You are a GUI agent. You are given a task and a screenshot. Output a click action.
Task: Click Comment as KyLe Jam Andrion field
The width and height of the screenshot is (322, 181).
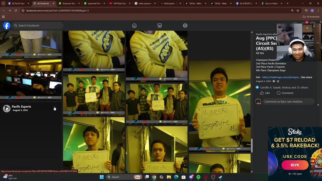click(x=289, y=102)
